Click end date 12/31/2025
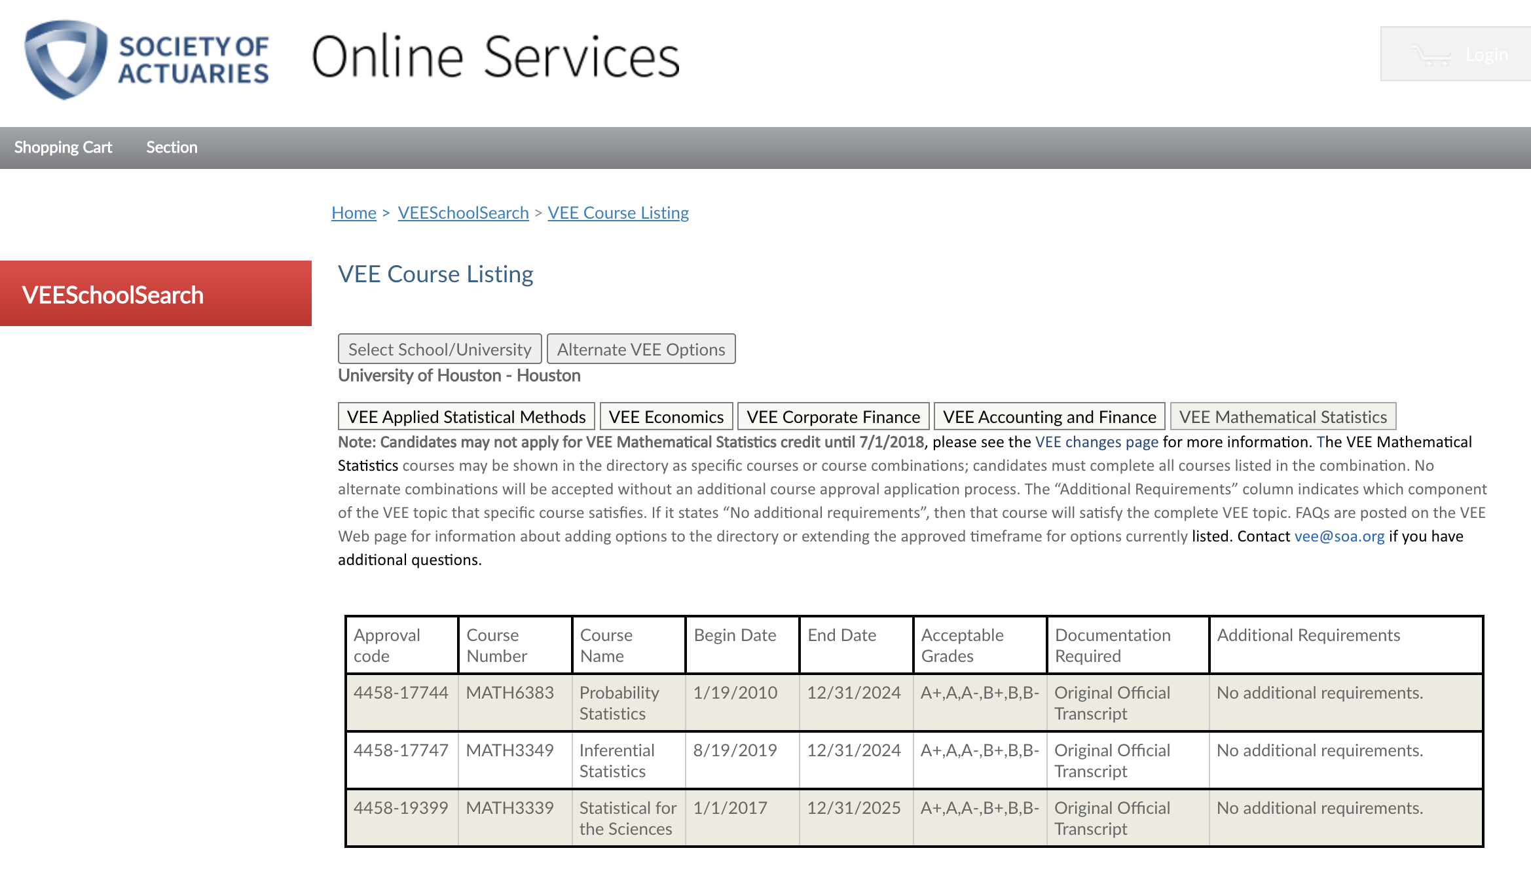The width and height of the screenshot is (1531, 880). (x=854, y=808)
